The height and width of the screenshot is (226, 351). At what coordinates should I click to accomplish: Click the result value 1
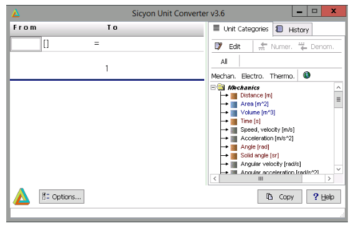[107, 68]
